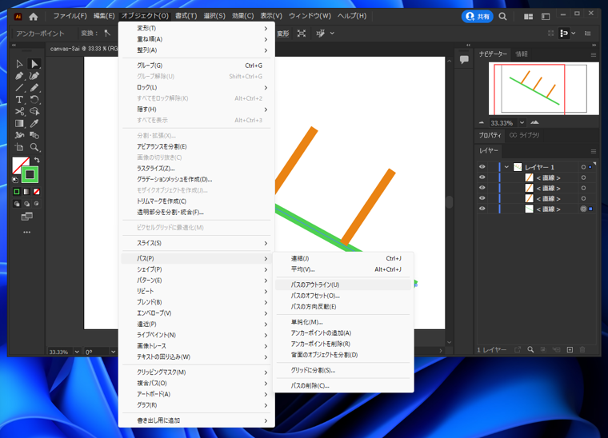
Task: Click the change screen mode icon
Action: 26,217
